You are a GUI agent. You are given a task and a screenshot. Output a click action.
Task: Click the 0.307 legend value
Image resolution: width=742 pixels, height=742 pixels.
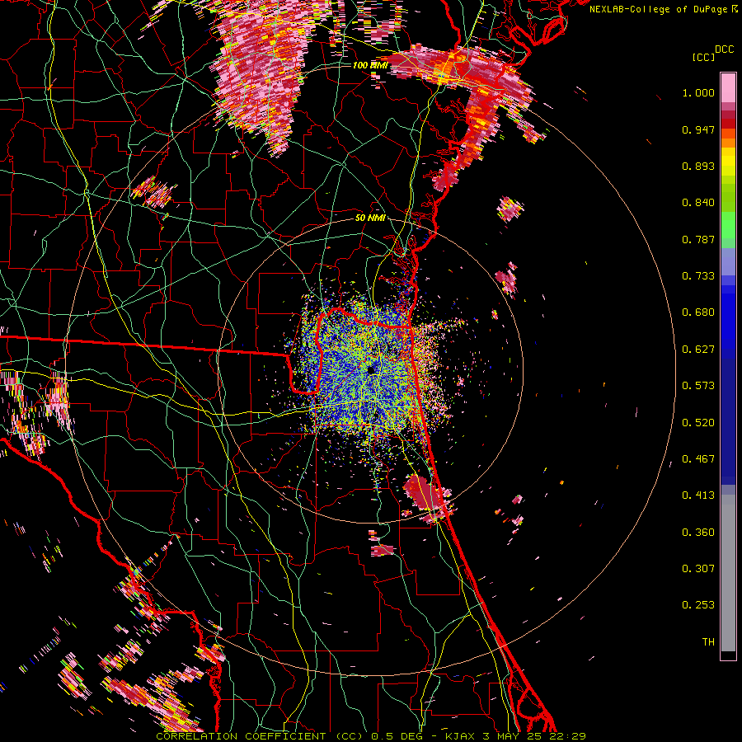tap(698, 569)
